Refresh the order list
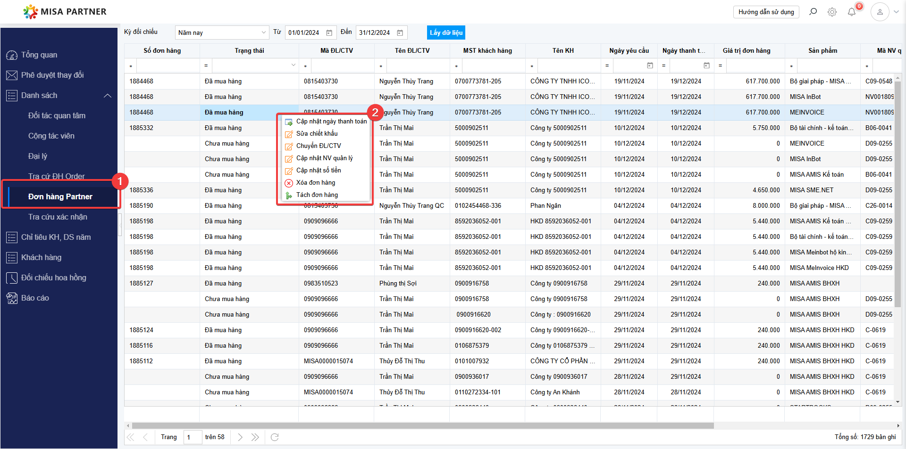This screenshot has height=449, width=906. [x=275, y=437]
